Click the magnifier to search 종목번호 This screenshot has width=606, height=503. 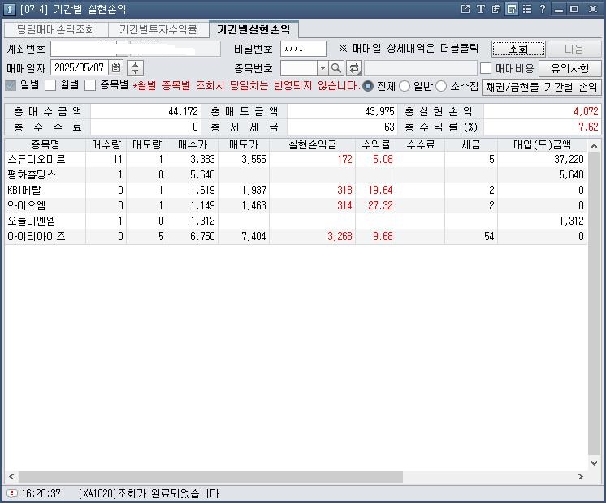336,68
